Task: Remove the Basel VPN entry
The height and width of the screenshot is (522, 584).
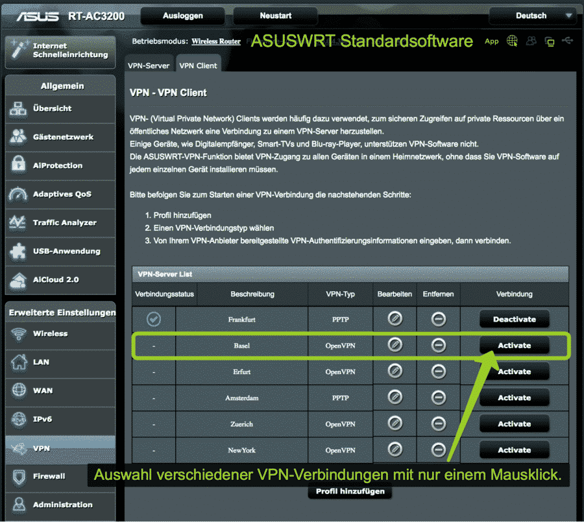Action: 439,345
